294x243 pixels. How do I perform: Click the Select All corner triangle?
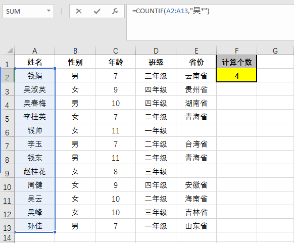(10, 50)
